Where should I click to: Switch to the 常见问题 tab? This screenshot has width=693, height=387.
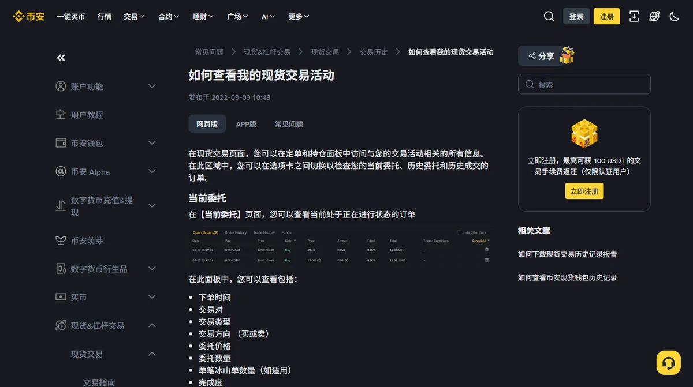click(289, 124)
